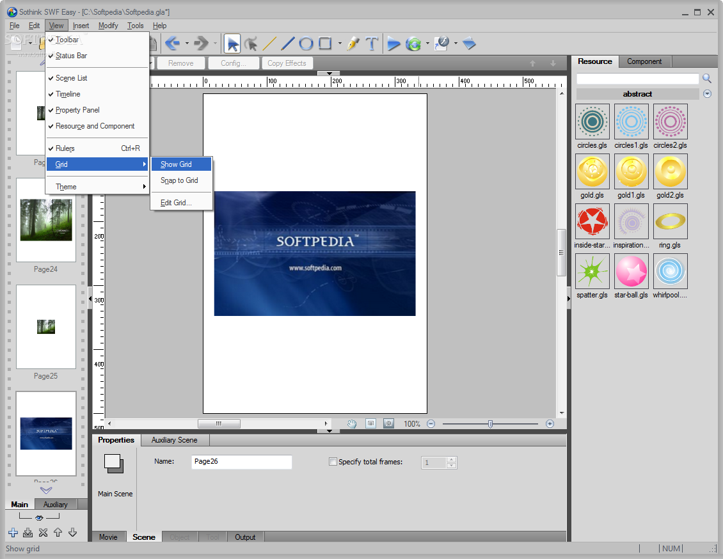Click the search magnifier in Resource panel

click(x=707, y=79)
